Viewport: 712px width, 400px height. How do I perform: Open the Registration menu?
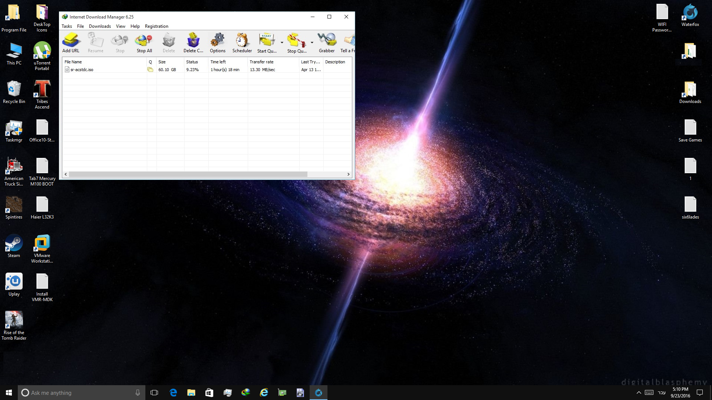pos(156,26)
